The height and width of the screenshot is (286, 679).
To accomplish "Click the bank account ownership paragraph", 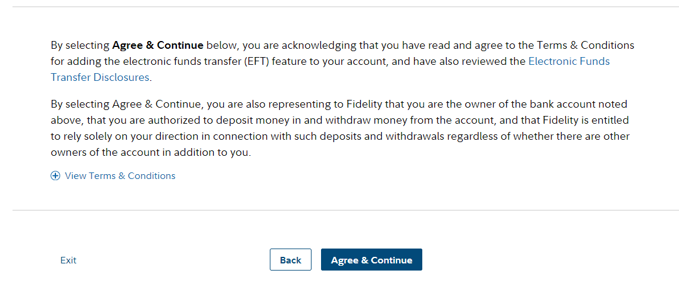I will [x=339, y=128].
